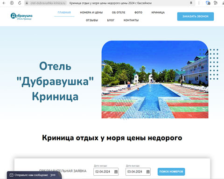Click the padlock site security icon
Screen dimensions: 224x179
(x=27, y=3)
